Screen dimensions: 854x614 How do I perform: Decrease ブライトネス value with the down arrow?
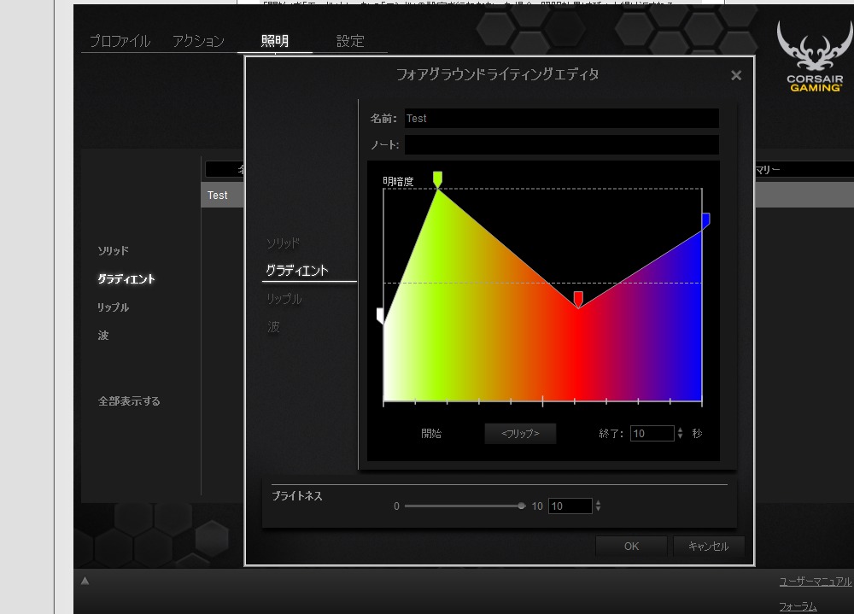click(598, 510)
